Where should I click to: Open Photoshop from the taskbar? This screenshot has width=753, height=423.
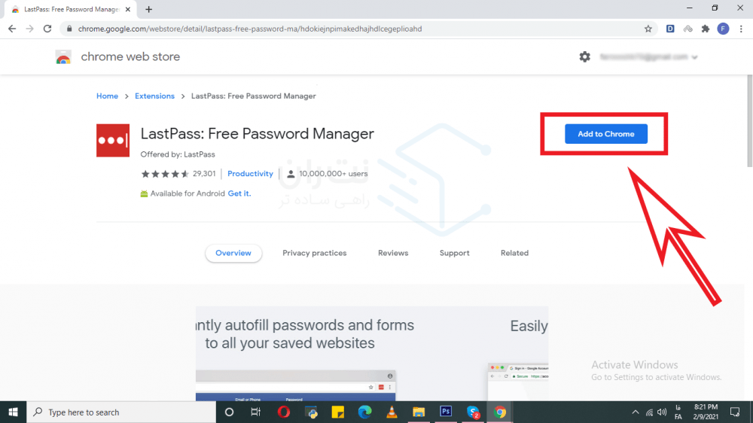click(x=446, y=412)
